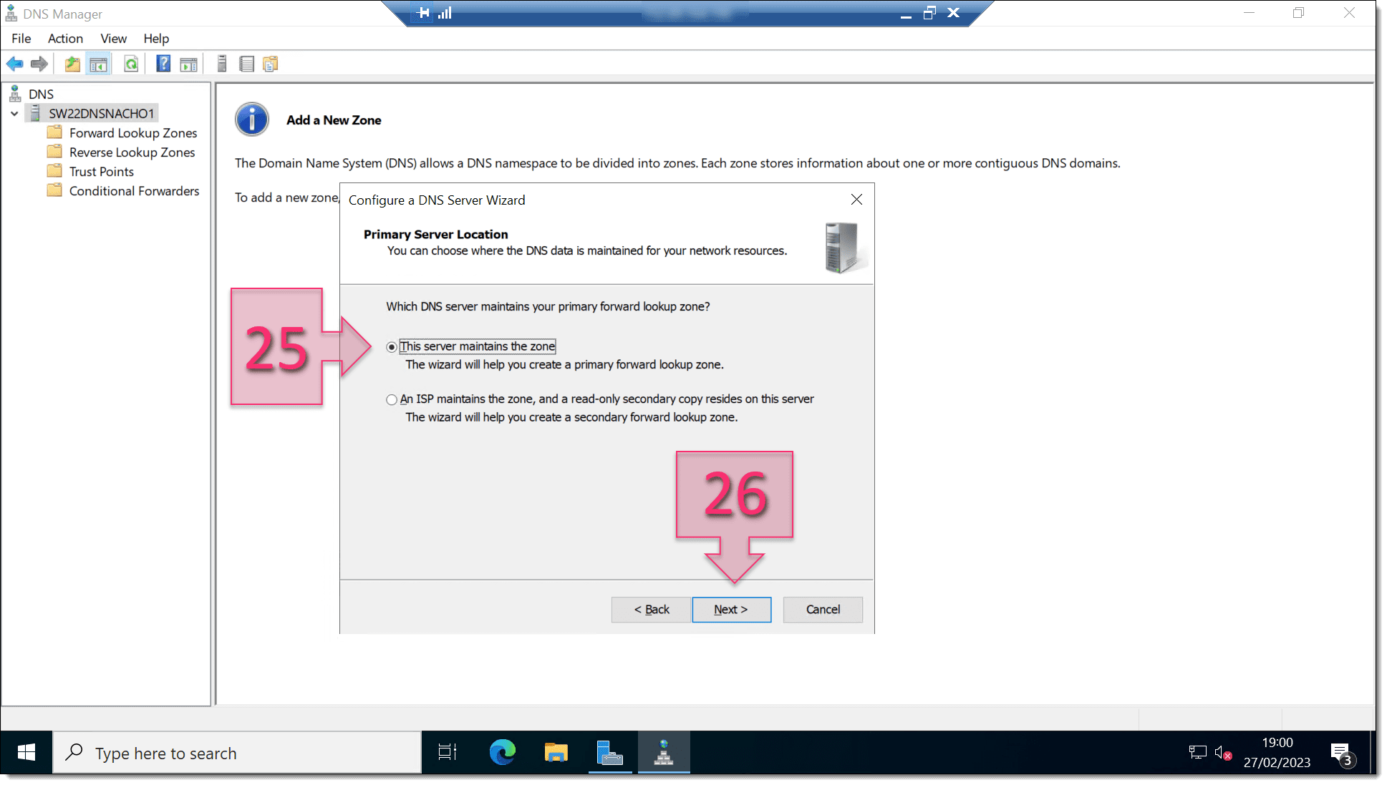Select SW22DNSNACHO1 server tree item

point(103,113)
